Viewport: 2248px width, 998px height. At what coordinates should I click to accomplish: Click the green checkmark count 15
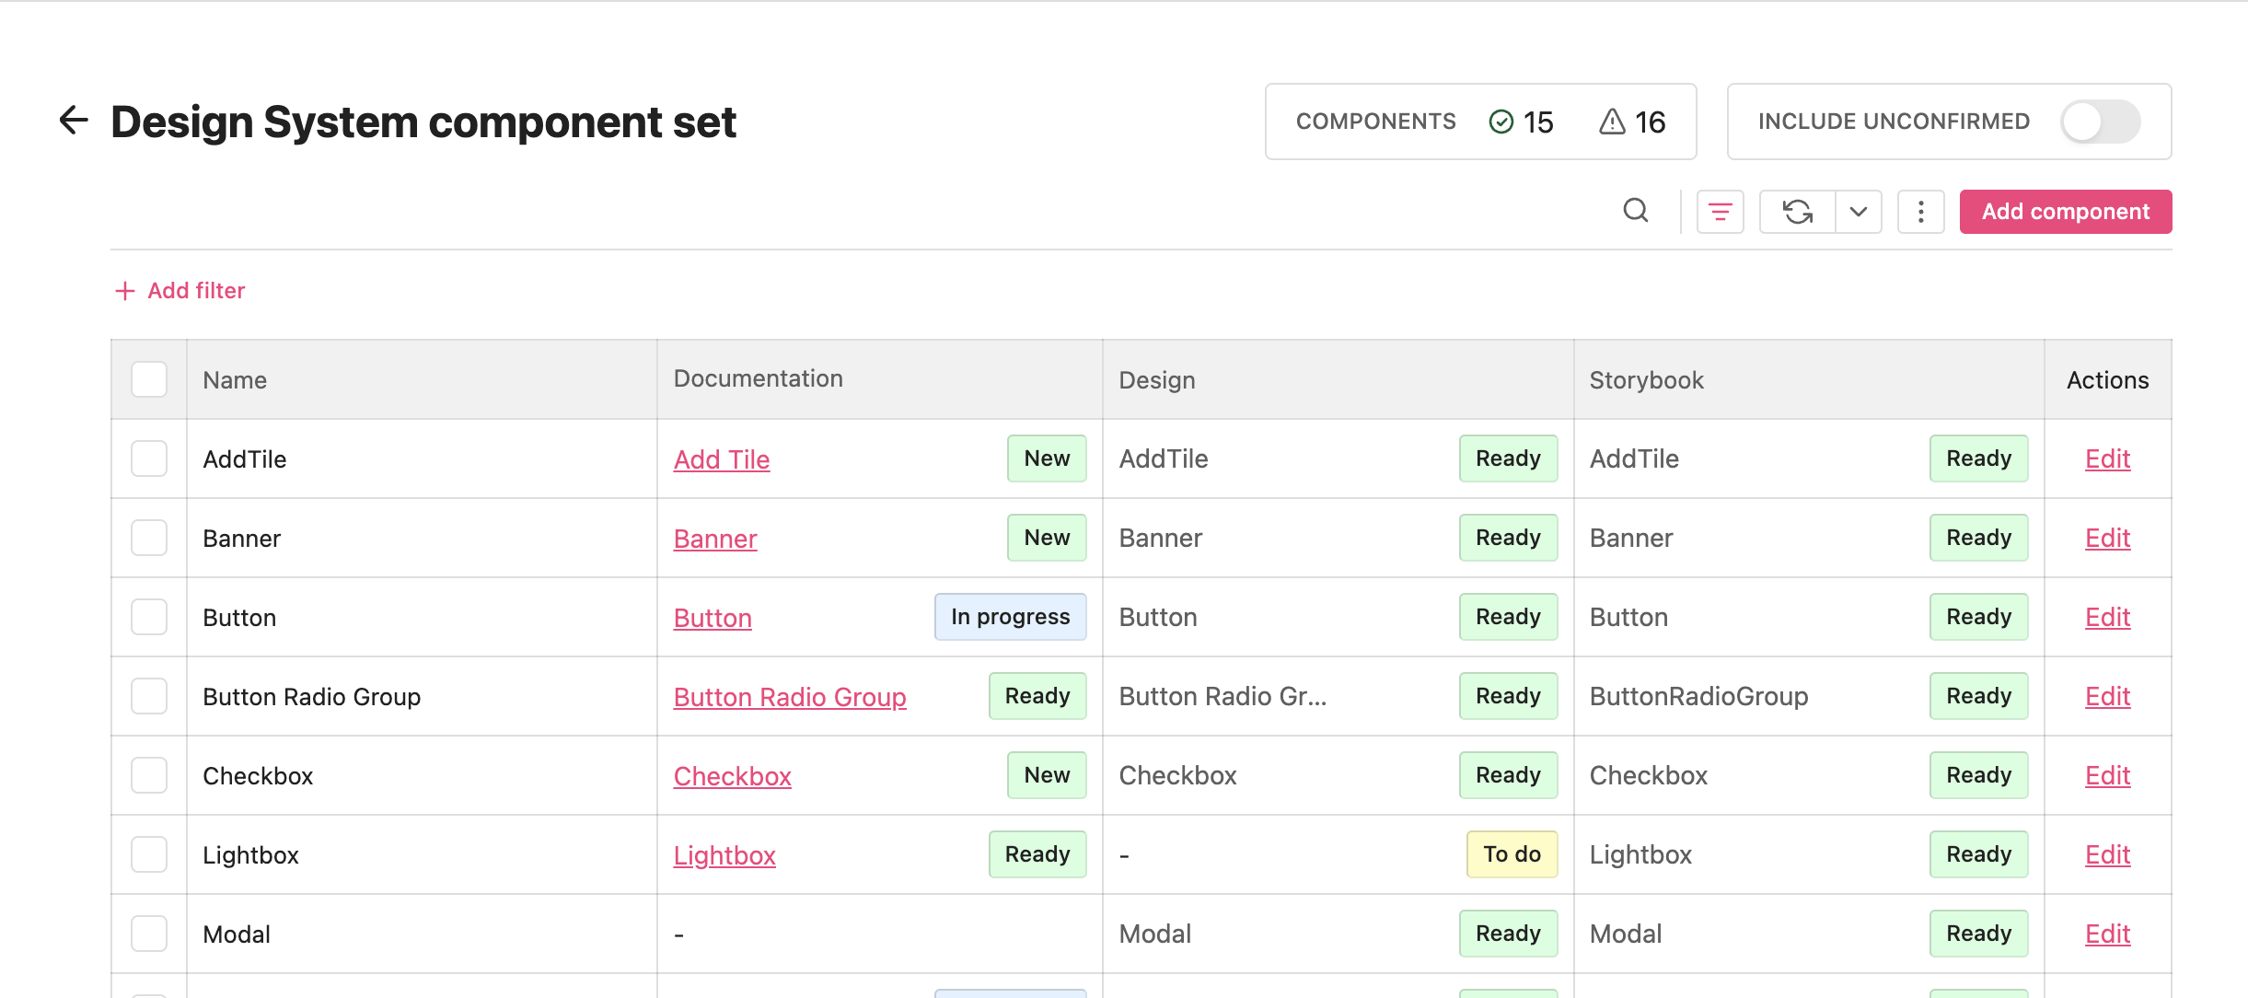tap(1522, 122)
